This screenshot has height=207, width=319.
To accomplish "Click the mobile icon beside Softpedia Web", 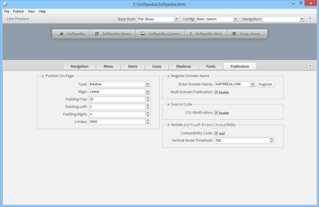I will pos(191,34).
